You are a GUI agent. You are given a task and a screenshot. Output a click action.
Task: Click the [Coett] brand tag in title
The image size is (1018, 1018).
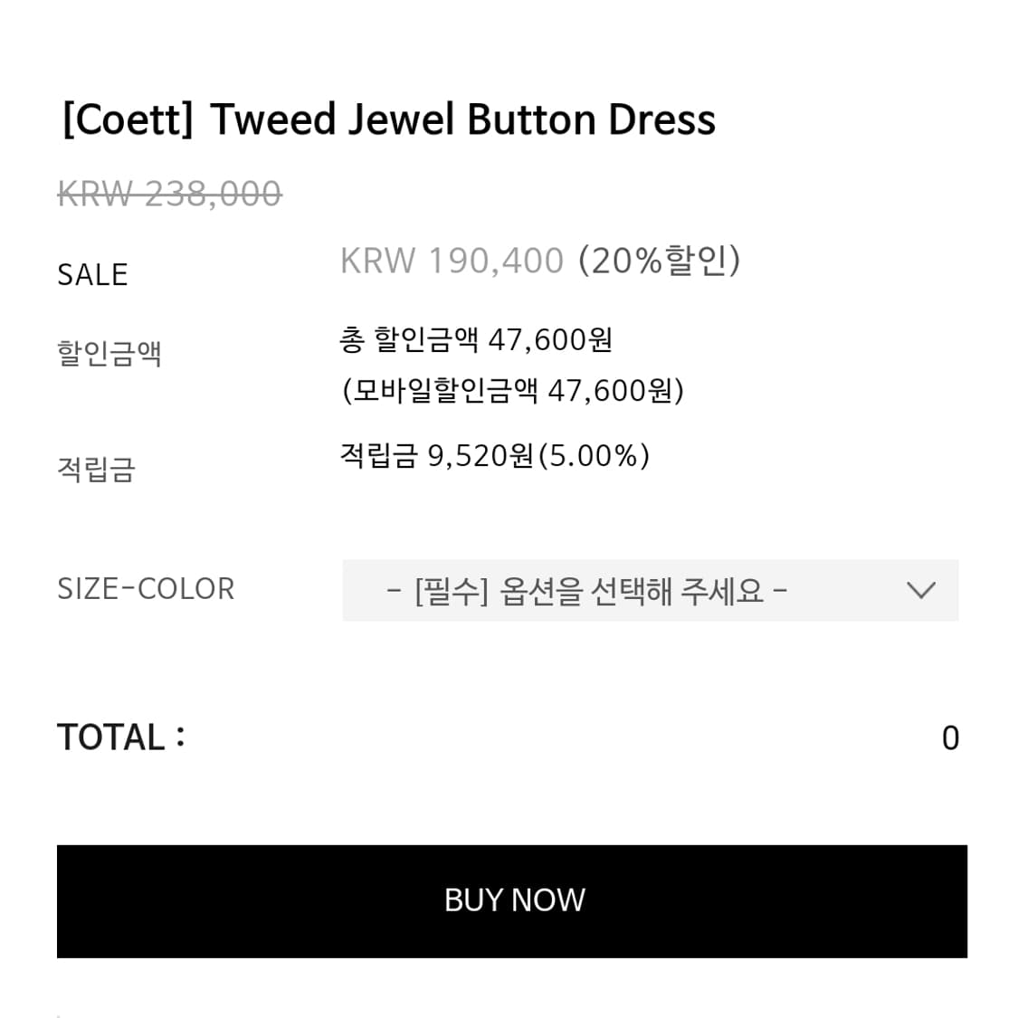(128, 120)
